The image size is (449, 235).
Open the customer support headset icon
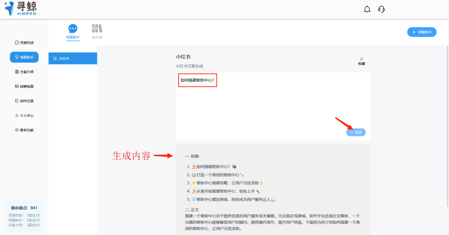pyautogui.click(x=381, y=9)
